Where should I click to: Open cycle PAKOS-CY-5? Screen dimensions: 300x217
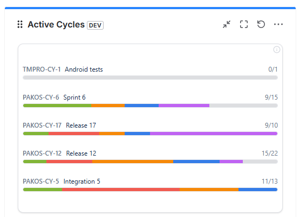click(x=41, y=181)
